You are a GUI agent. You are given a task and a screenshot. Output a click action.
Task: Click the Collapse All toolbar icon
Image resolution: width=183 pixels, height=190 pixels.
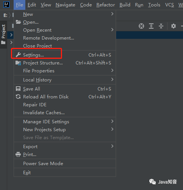point(161,26)
